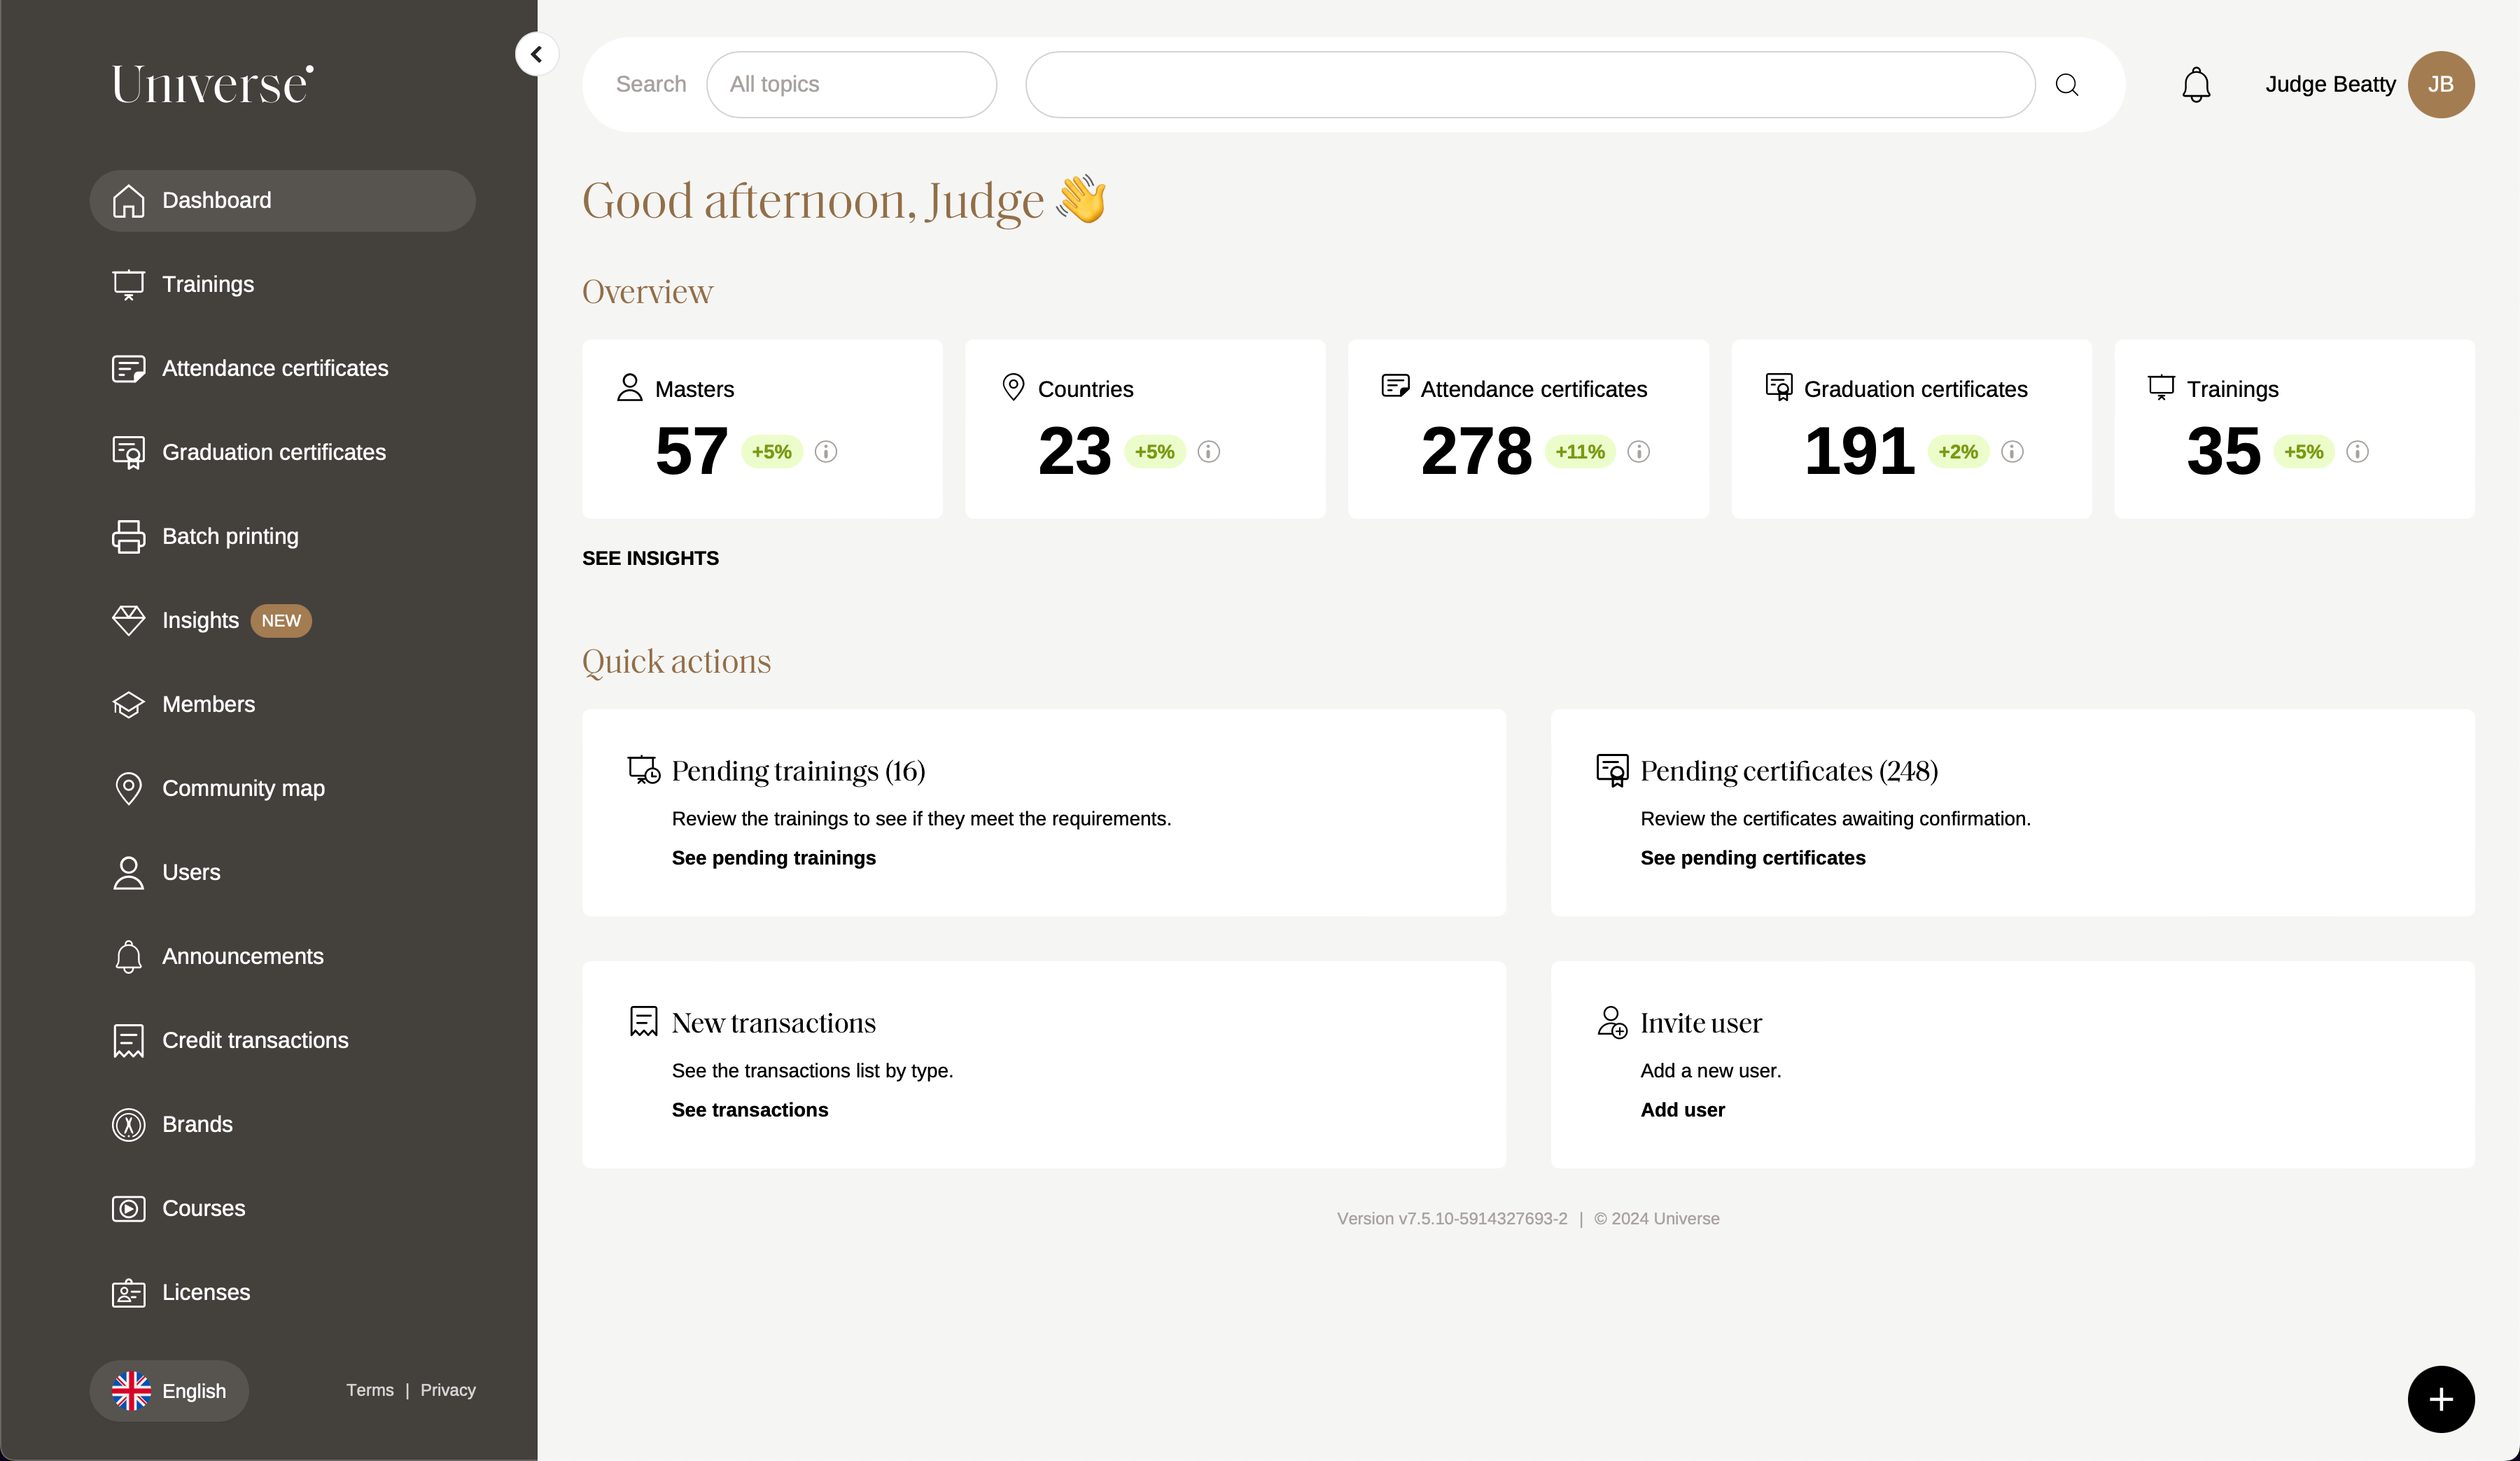Screen dimensions: 2520x1461
Task: Click the SEE INSIGHTS link
Action: tap(650, 558)
